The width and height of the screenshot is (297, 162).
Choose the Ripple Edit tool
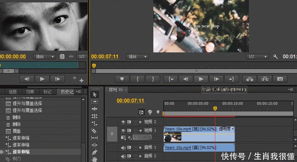click(x=95, y=109)
